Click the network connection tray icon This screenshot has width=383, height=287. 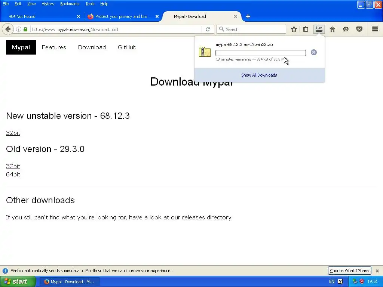(x=355, y=282)
